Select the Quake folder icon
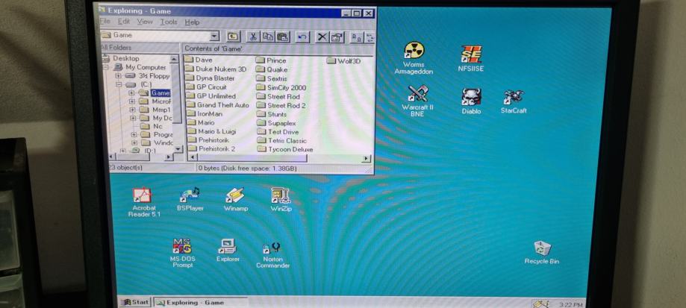The height and width of the screenshot is (308, 686). 272,69
